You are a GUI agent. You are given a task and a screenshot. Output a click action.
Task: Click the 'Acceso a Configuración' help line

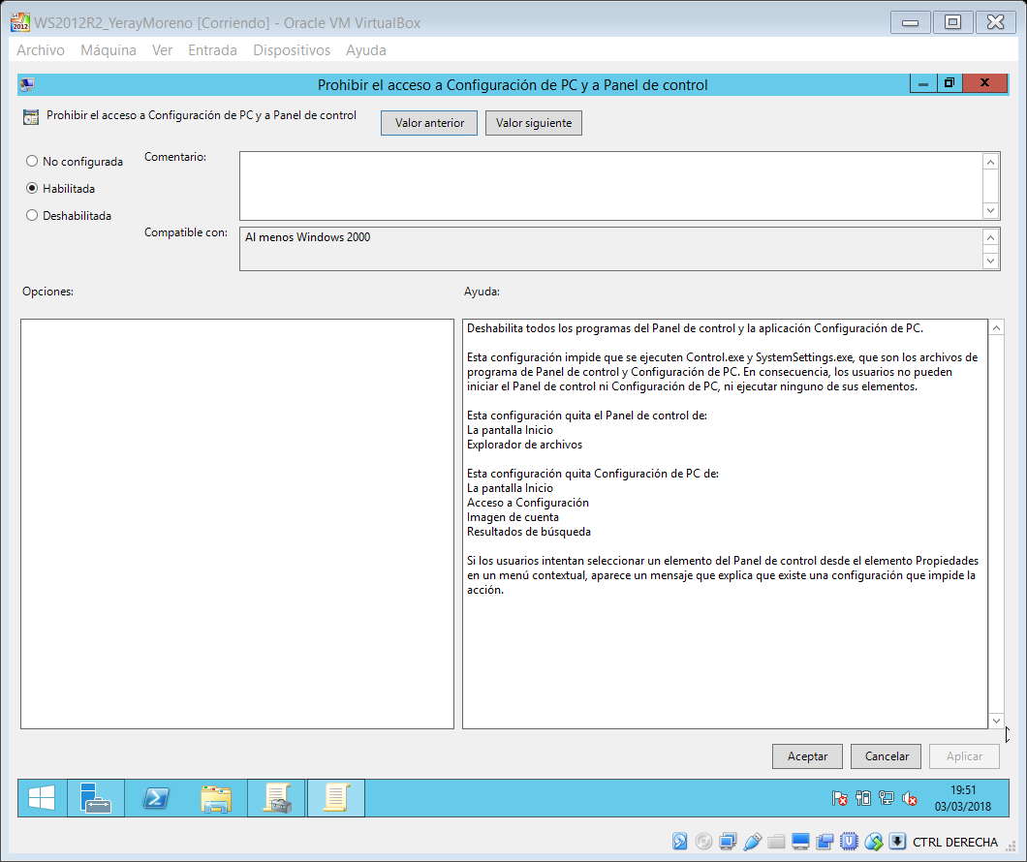click(x=527, y=503)
